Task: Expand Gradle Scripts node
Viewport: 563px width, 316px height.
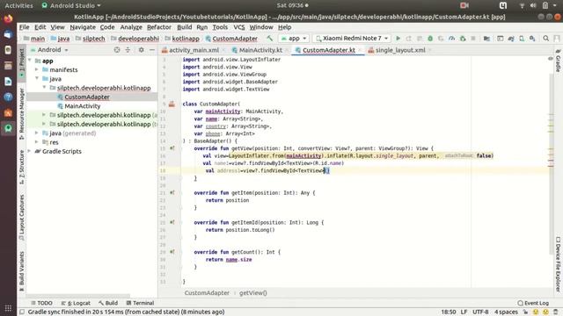Action: pyautogui.click(x=30, y=151)
